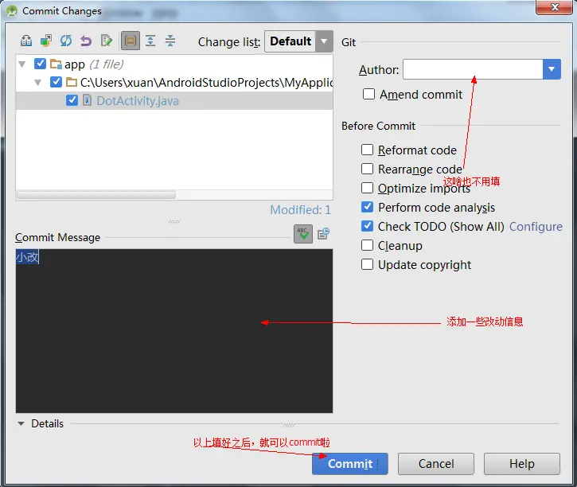Image resolution: width=577 pixels, height=487 pixels.
Task: Click the Cancel button
Action: tap(436, 464)
